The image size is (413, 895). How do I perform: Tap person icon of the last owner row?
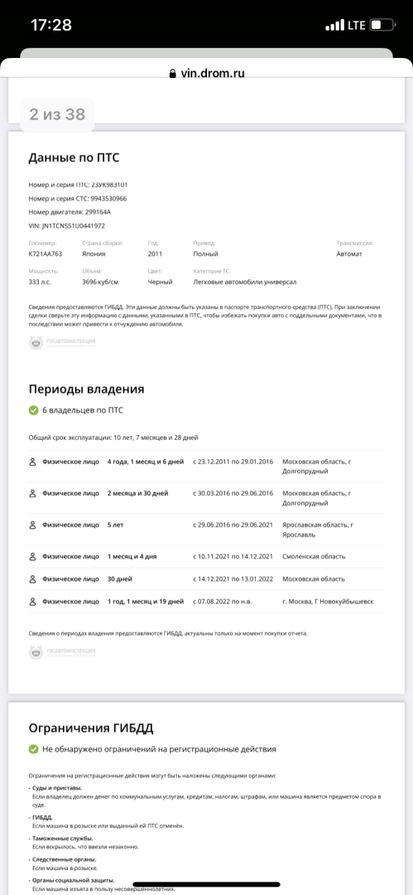coord(32,602)
